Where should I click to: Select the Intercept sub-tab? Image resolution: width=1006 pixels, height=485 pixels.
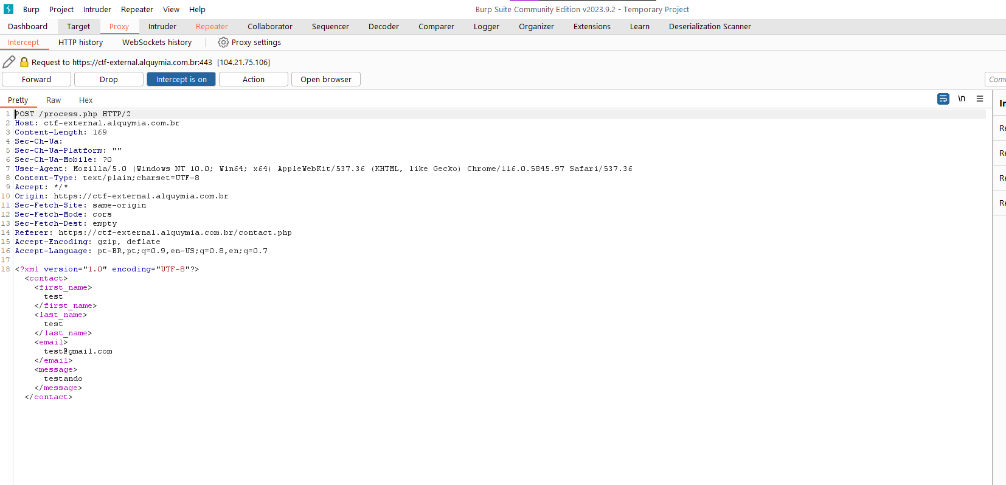23,42
